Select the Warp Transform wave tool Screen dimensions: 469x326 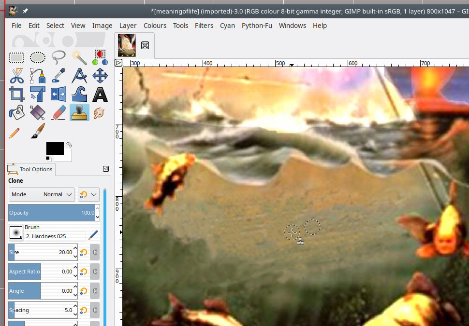pos(79,94)
